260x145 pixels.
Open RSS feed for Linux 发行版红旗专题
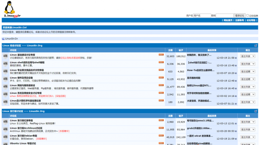click(161, 120)
